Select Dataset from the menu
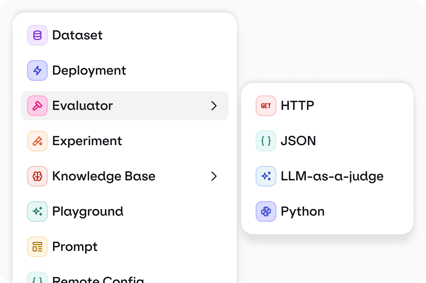The width and height of the screenshot is (426, 283). (x=77, y=35)
